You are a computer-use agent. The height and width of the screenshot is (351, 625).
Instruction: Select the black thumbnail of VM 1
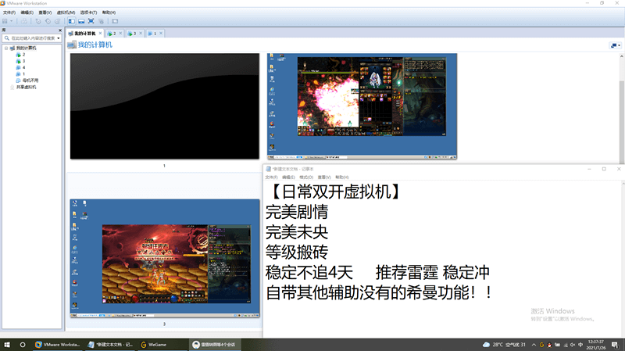pyautogui.click(x=165, y=106)
